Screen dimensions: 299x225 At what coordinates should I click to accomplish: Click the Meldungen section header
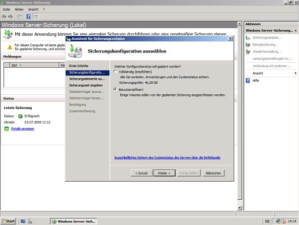click(12, 57)
